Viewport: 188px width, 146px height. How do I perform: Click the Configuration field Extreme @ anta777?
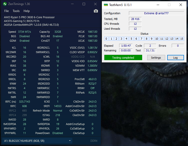coord(156,13)
